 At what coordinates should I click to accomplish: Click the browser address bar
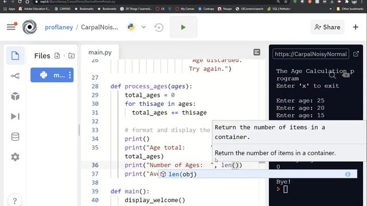pyautogui.click(x=154, y=2)
